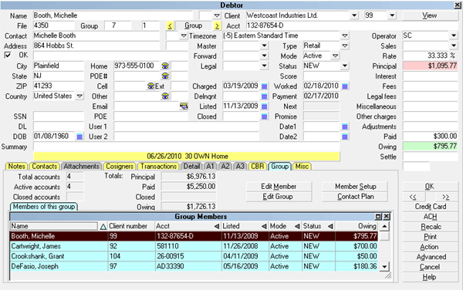Open the CBR tab

point(257,167)
